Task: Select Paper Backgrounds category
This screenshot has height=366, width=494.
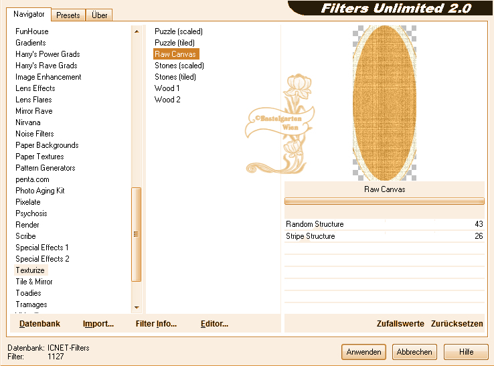Action: pos(47,145)
